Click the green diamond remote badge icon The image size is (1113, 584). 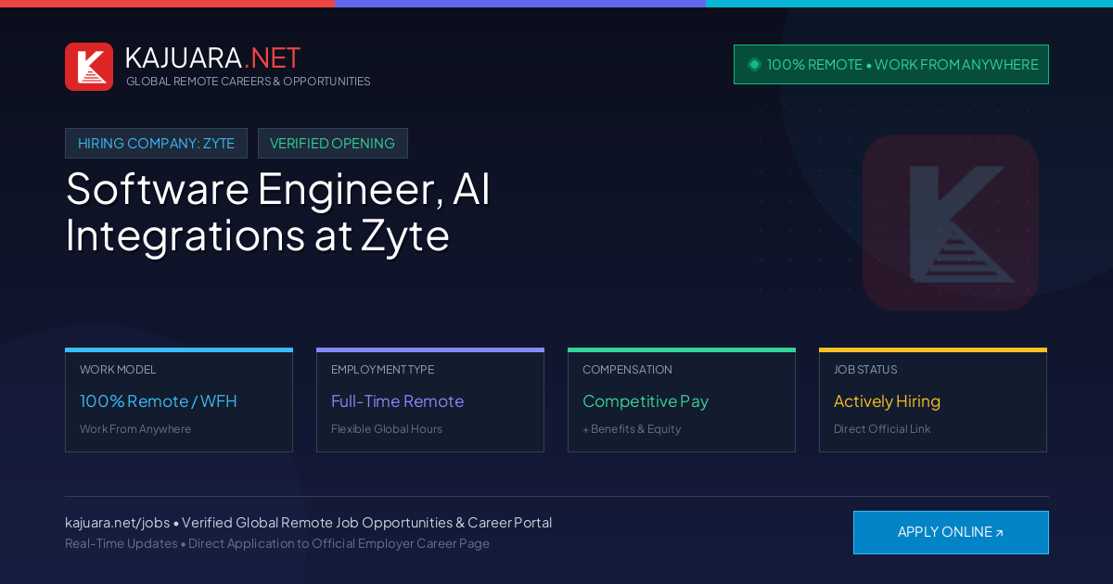coord(754,64)
